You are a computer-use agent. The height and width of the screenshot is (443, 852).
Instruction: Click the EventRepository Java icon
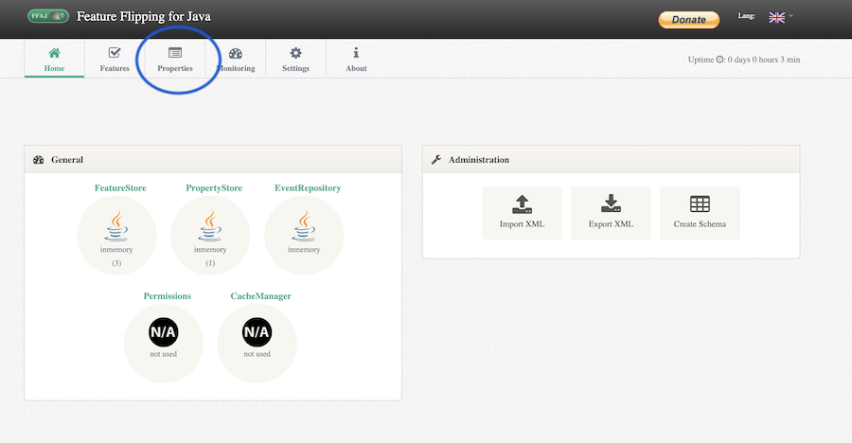coord(304,227)
